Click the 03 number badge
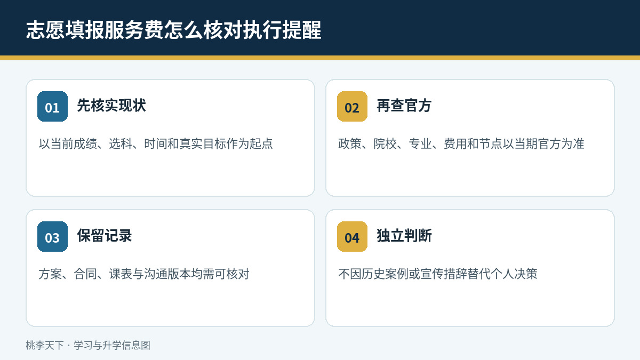The image size is (640, 360). tap(52, 237)
